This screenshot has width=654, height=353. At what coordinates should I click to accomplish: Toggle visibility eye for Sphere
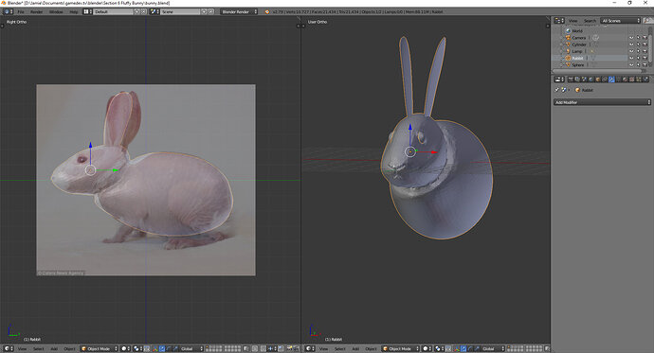coord(631,65)
